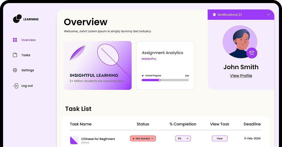Open the 0% completion dropdown

tap(183, 138)
